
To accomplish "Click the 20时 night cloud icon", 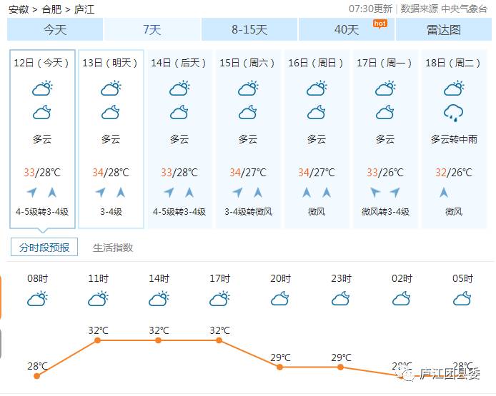I will click(280, 298).
